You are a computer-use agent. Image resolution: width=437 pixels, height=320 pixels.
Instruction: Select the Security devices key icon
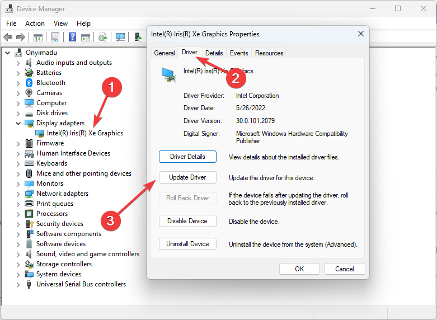pyautogui.click(x=29, y=224)
